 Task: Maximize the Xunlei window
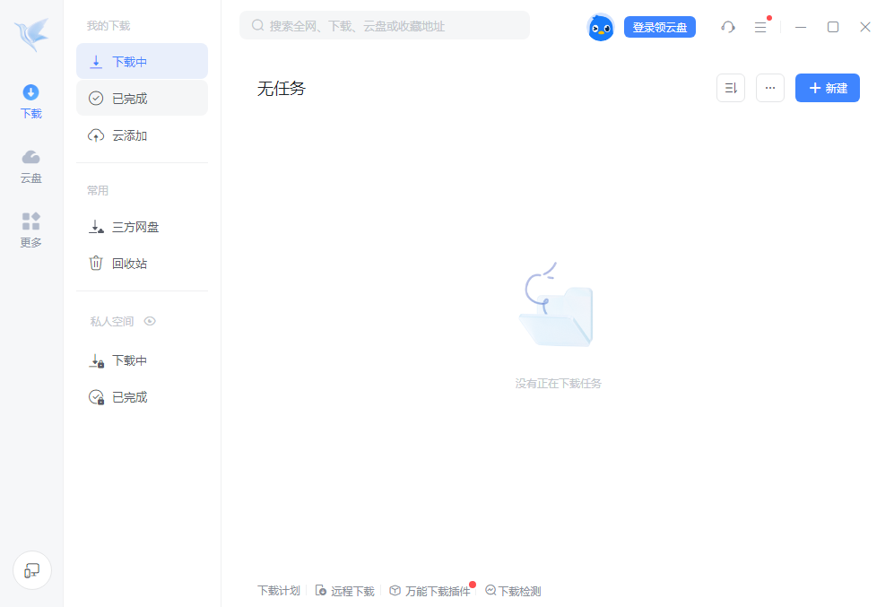(832, 27)
